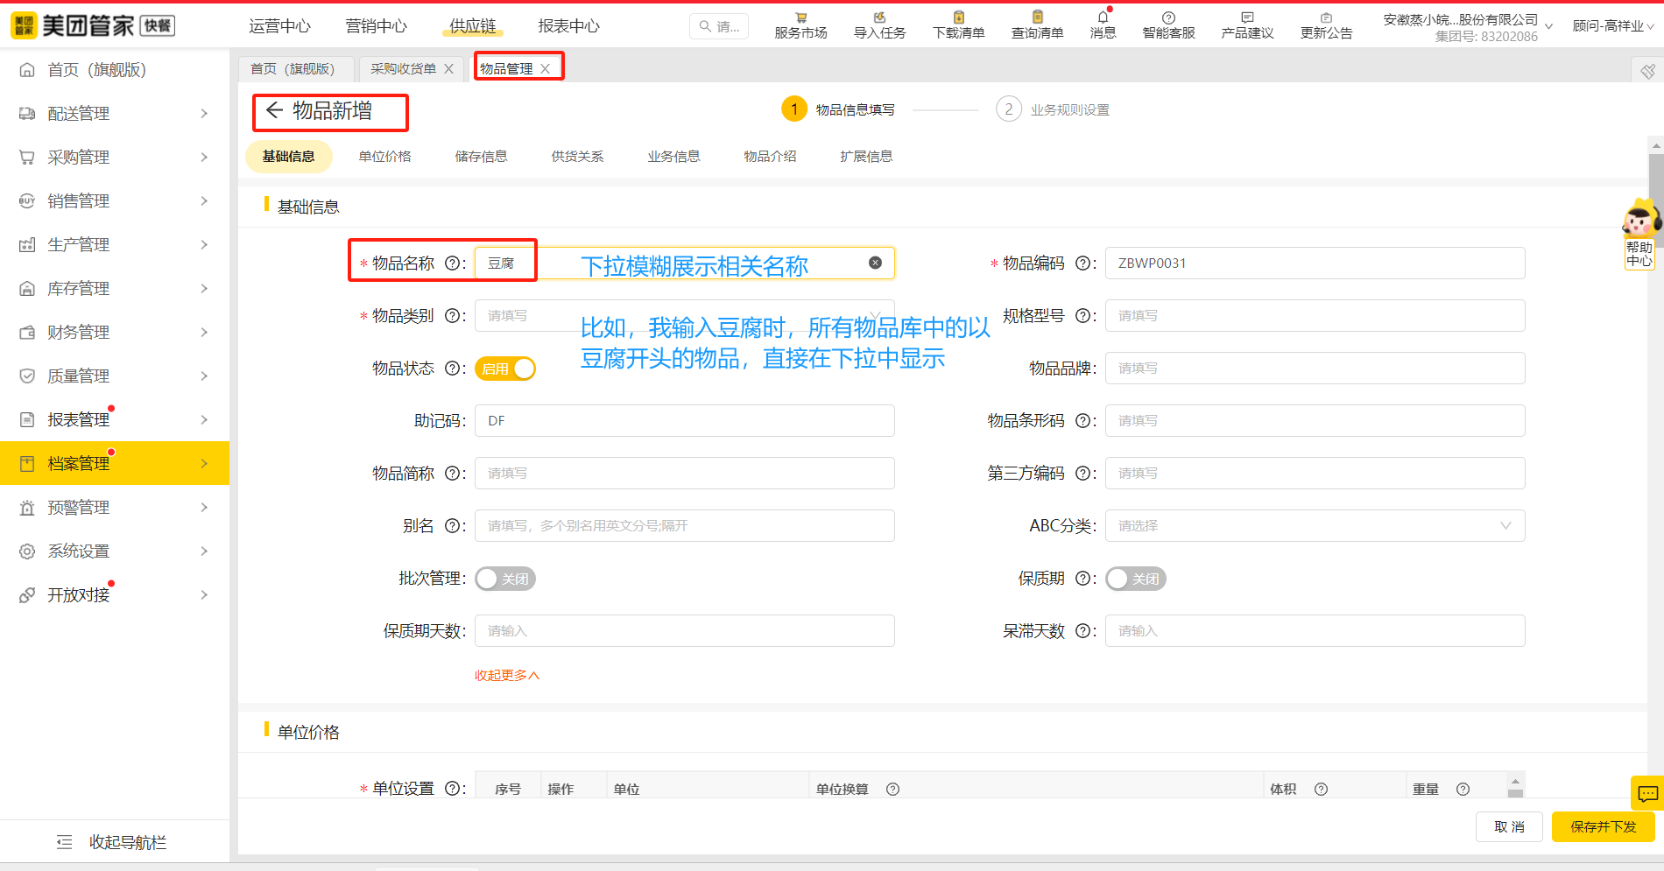Click the 保存并下发 save button
Viewport: 1664px width, 871px height.
[x=1603, y=825]
